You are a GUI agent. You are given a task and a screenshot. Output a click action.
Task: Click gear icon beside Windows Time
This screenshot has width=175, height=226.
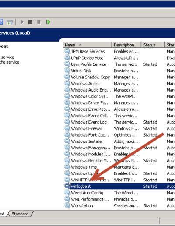click(67, 167)
